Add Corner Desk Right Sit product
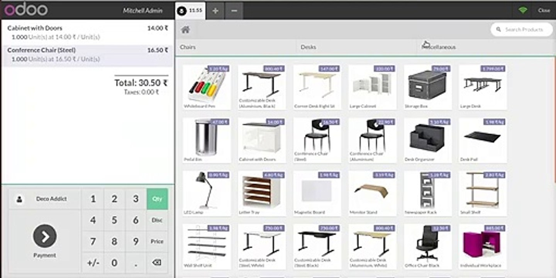Viewport: 556px width, 278px height. [x=317, y=87]
